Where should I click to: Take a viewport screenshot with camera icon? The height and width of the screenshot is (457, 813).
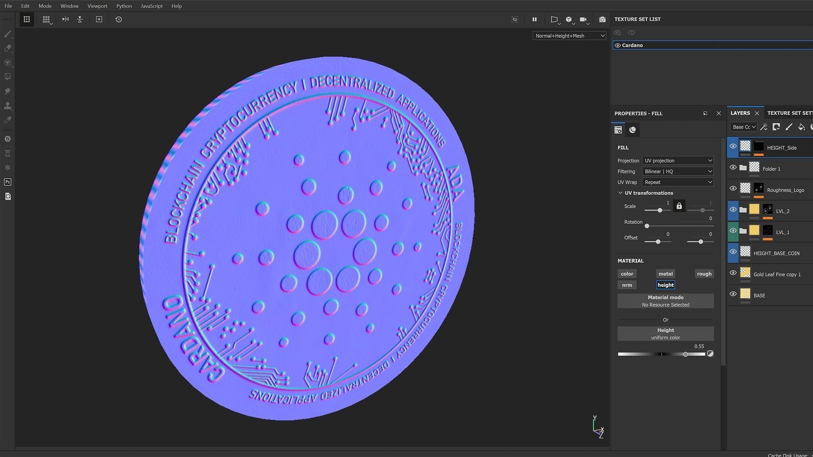pos(602,19)
